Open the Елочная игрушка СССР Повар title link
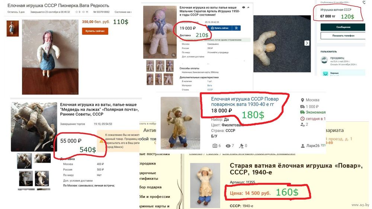 pos(245,102)
